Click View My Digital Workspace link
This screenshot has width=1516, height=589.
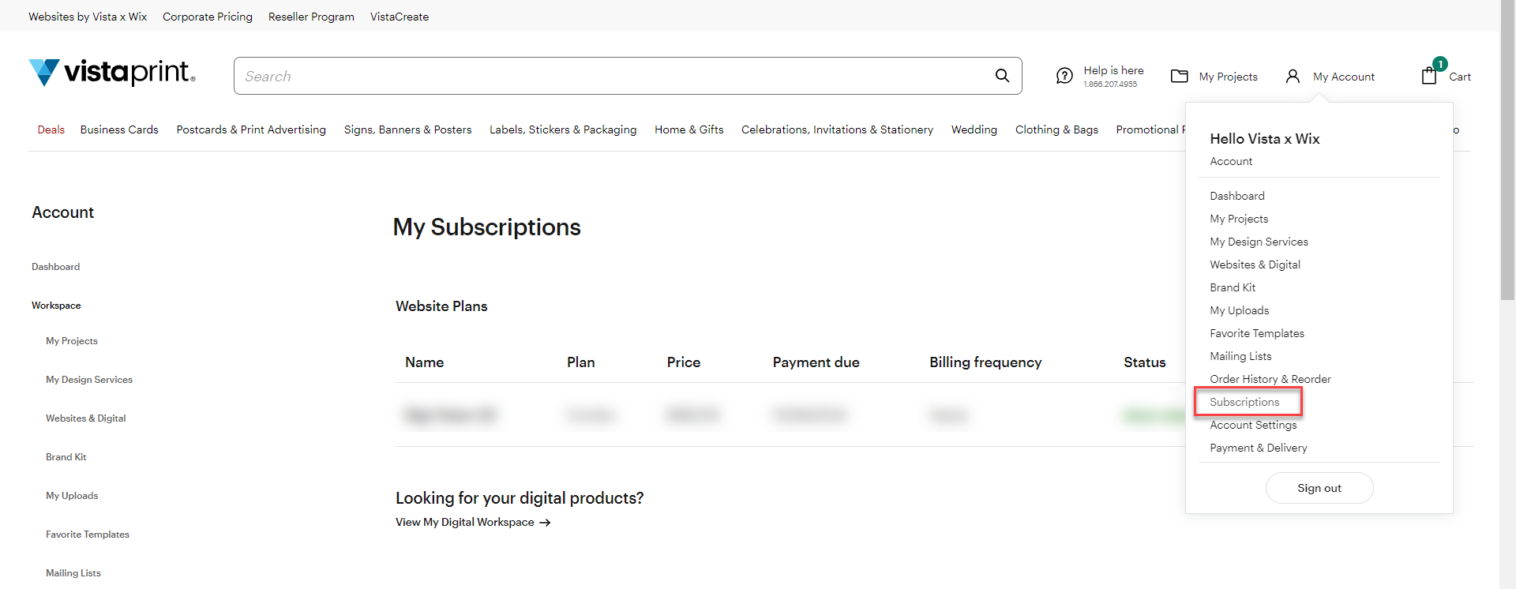[465, 523]
